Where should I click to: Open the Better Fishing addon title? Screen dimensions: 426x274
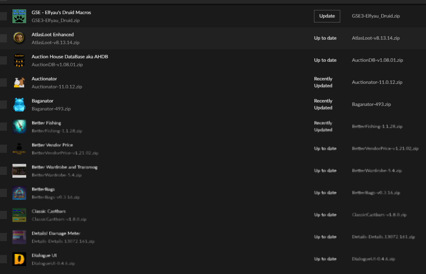click(47, 123)
